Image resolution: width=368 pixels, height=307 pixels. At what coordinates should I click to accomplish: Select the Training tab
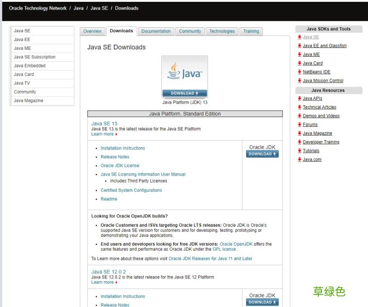[x=251, y=31]
